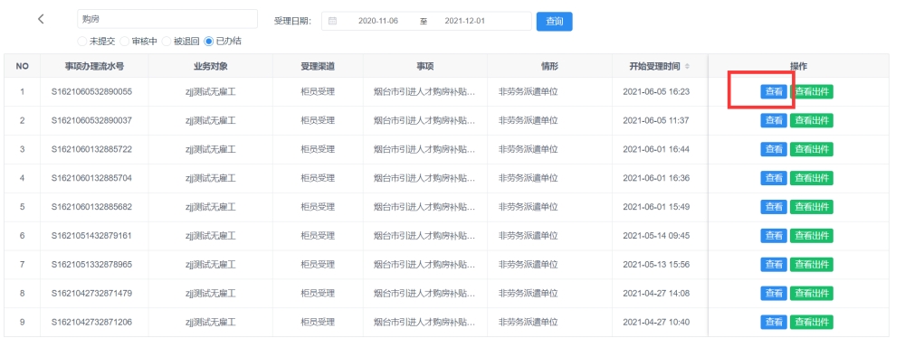Click 查看出件 for row 9

(812, 322)
